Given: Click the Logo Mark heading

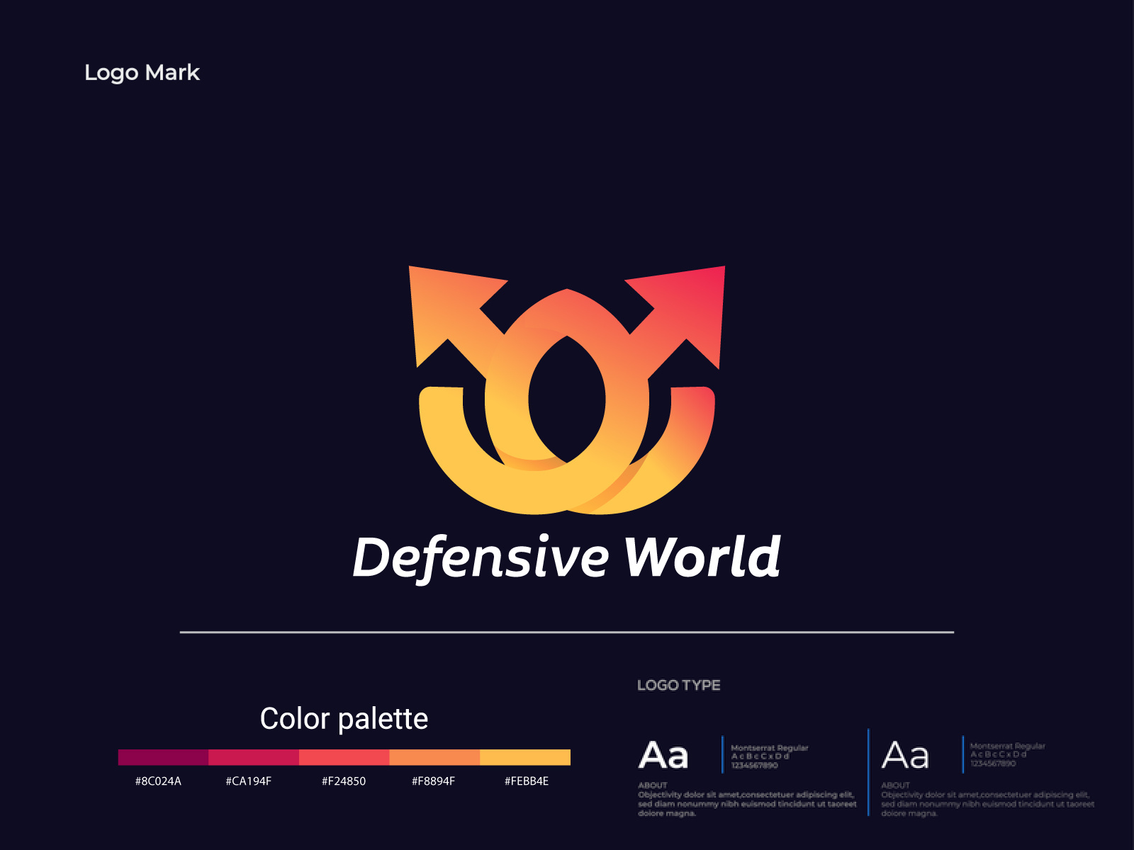Looking at the screenshot, I should coord(141,72).
